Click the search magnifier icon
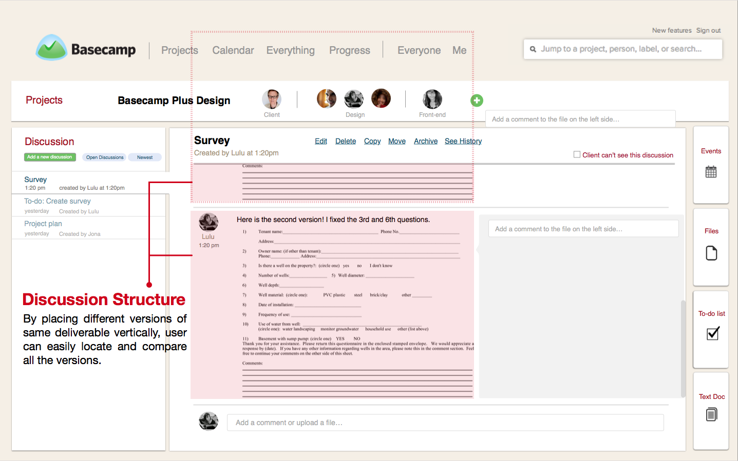Viewport: 738px width, 461px height. tap(533, 49)
